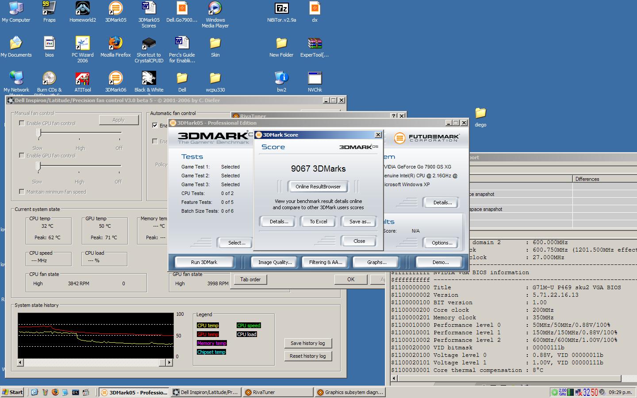The image size is (637, 398).
Task: Select the Homeworld2 desktop icon
Action: pyautogui.click(x=82, y=11)
